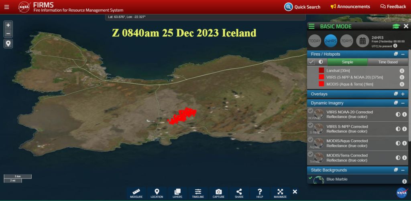The height and width of the screenshot is (201, 411).
Task: Capture a map screenshot
Action: pos(218,193)
